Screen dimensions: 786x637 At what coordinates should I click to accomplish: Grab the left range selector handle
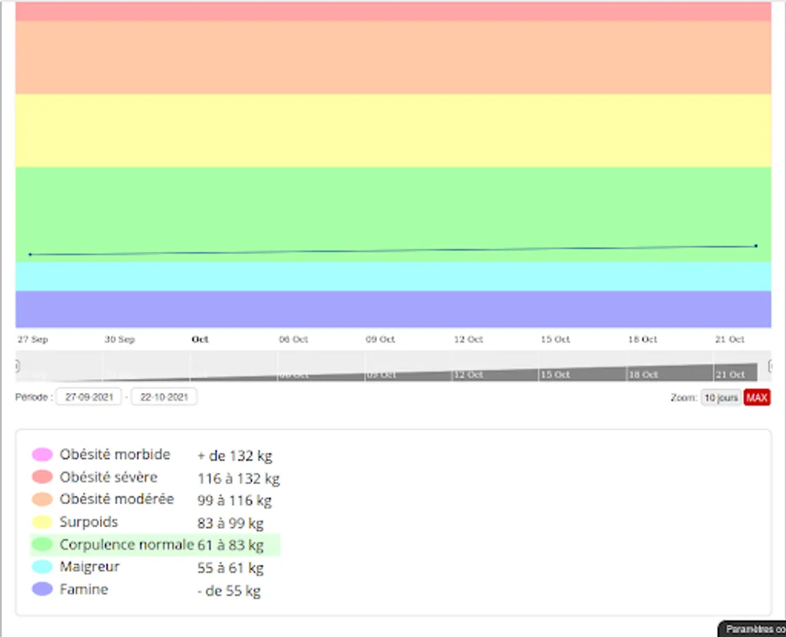click(16, 367)
